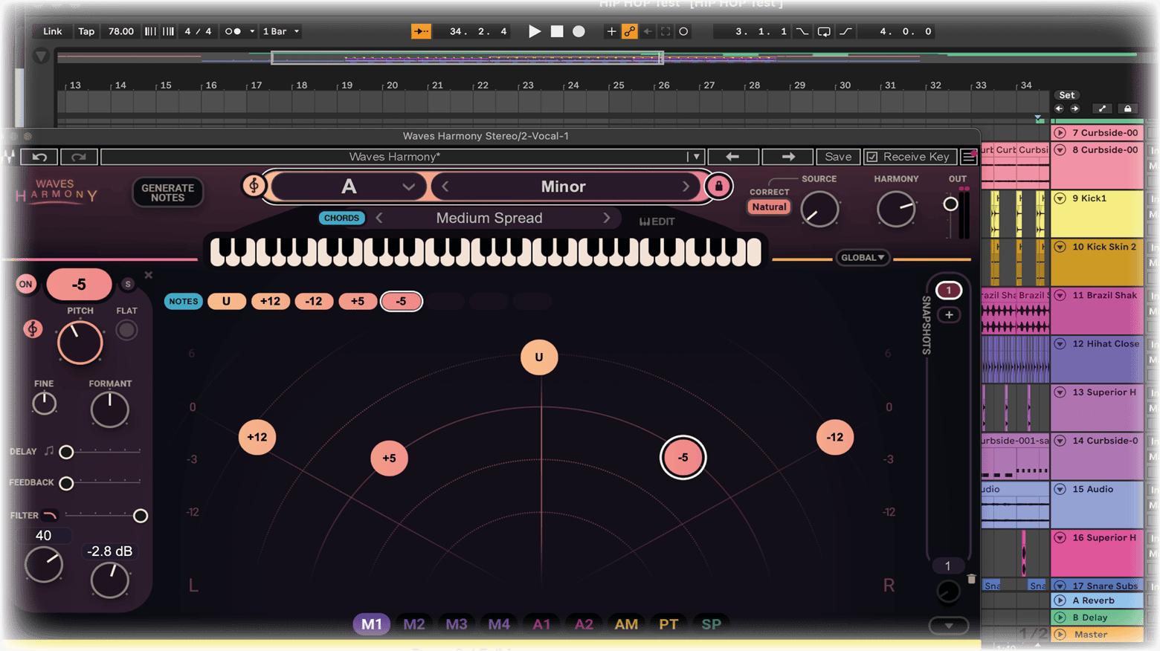Image resolution: width=1160 pixels, height=651 pixels.
Task: Open the 1 Bar quantization dropdown
Action: (x=281, y=31)
